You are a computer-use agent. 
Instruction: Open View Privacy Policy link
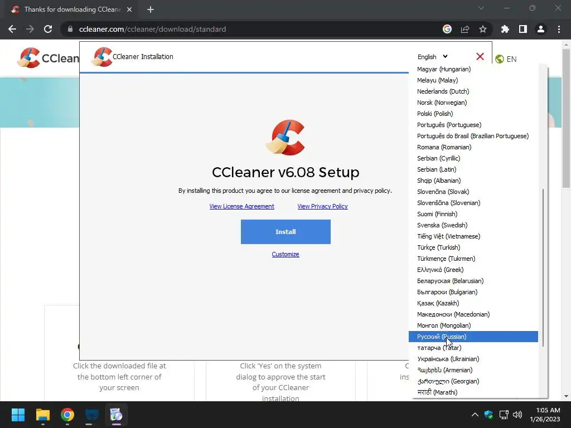(323, 206)
